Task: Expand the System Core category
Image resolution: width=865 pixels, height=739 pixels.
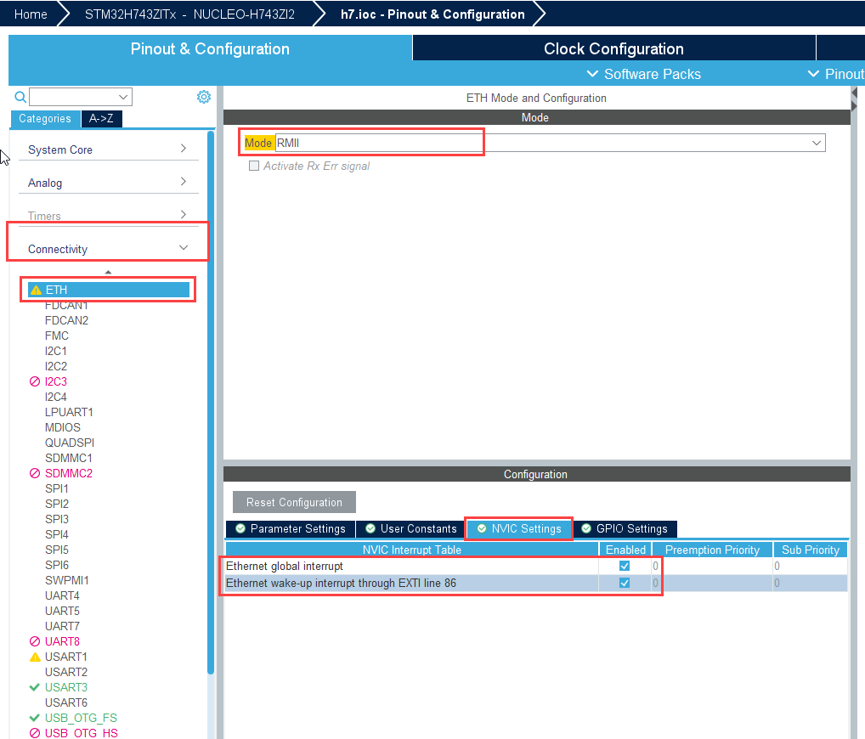Action: click(108, 149)
